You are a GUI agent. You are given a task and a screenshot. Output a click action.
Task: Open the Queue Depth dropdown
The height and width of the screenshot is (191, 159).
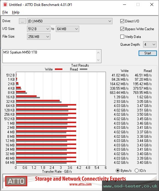(x=150, y=45)
